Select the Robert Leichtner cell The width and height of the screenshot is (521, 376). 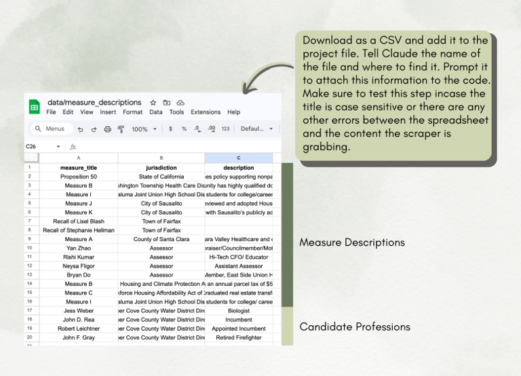(x=79, y=328)
